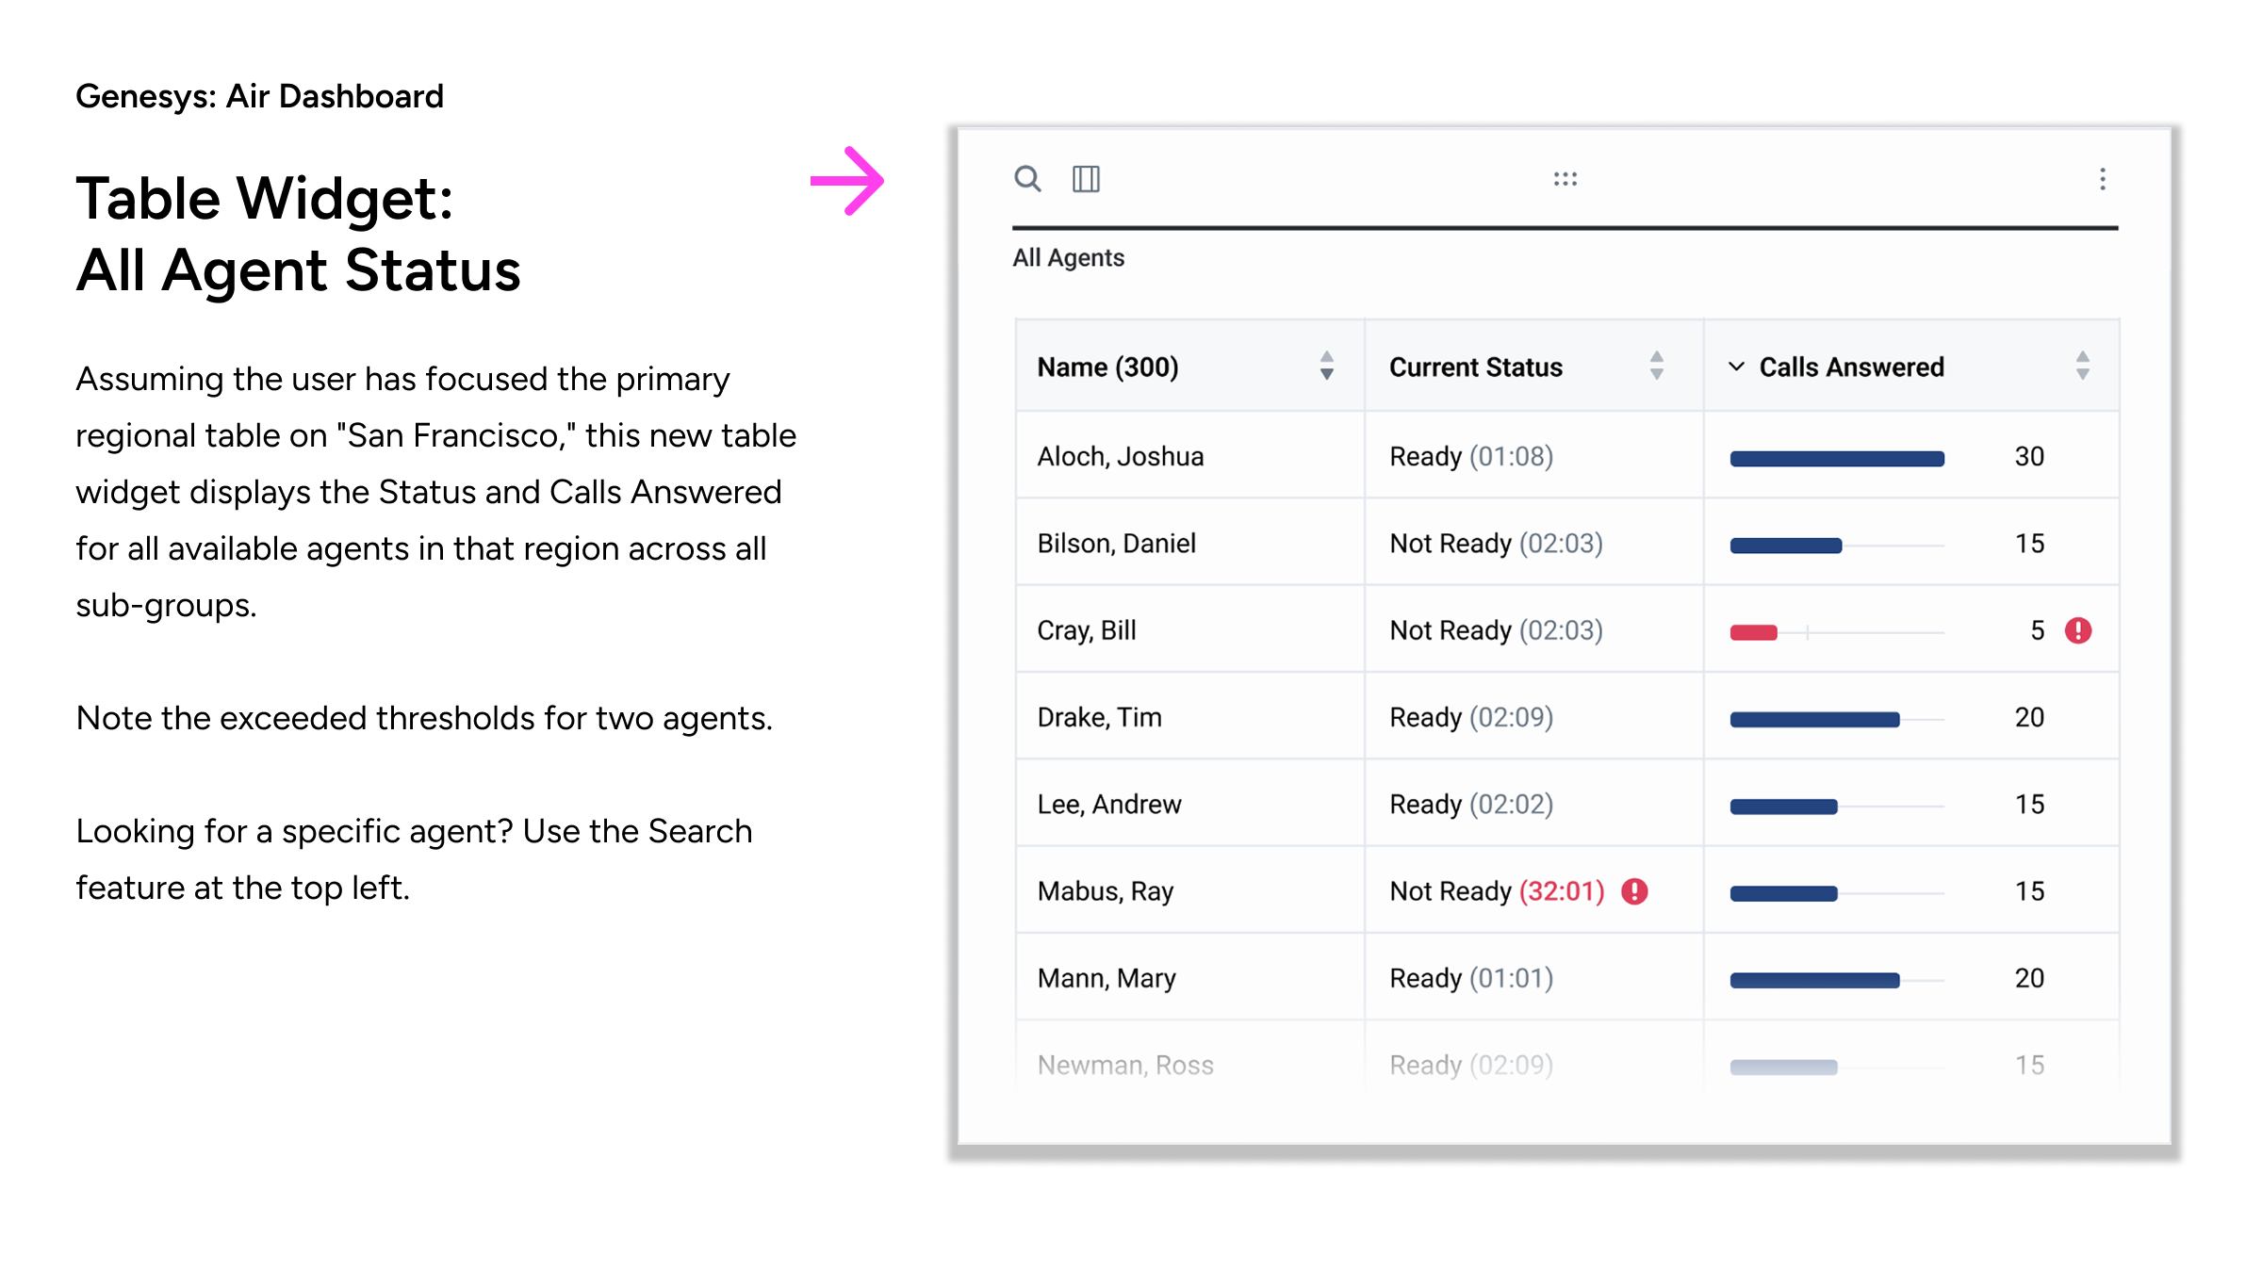Click the Current Status header label
Image resolution: width=2262 pixels, height=1272 pixels.
(1476, 367)
